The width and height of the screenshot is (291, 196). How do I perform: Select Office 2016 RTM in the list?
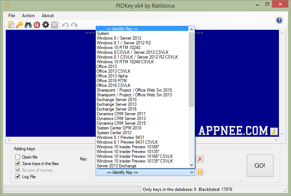pos(142,81)
